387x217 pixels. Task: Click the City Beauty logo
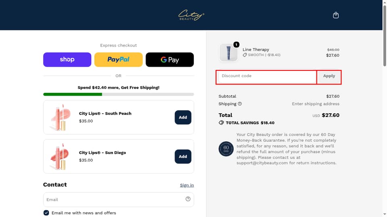click(x=191, y=15)
